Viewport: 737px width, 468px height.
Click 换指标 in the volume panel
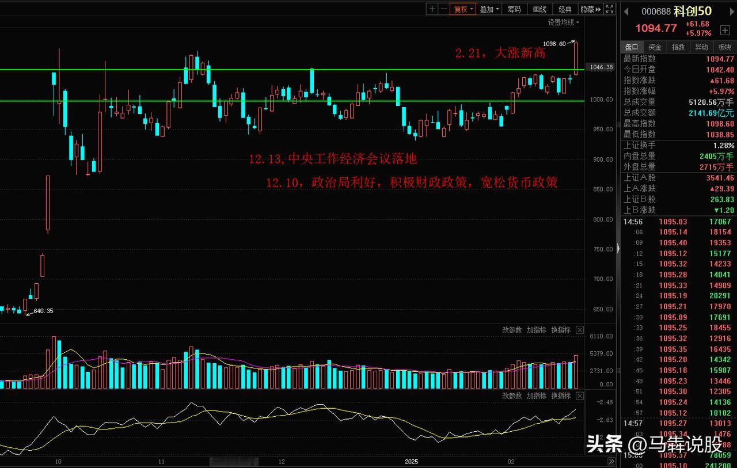click(x=561, y=330)
